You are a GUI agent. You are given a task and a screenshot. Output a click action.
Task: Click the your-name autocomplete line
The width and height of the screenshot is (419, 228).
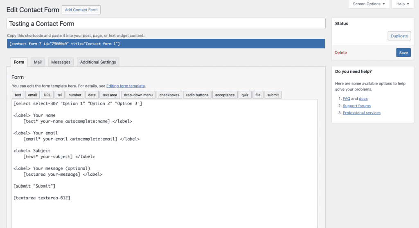(x=78, y=121)
